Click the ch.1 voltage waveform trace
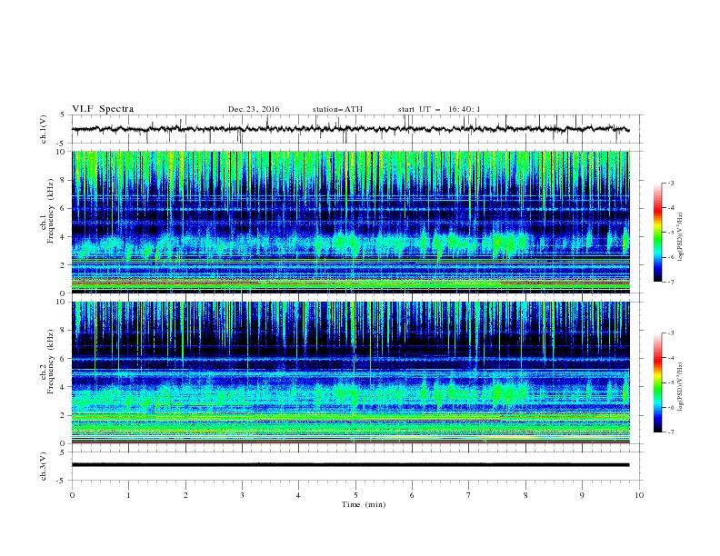 (350, 129)
